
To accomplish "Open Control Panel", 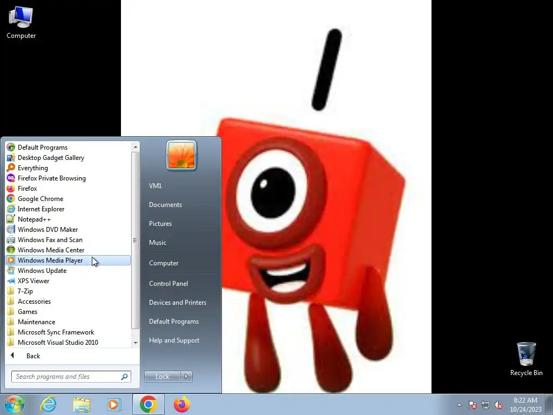I will click(180, 283).
